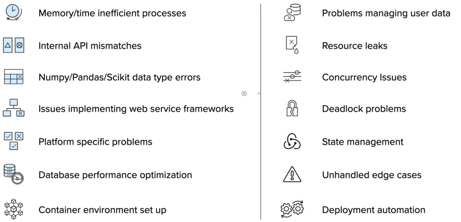Click the Deployment automation gears icon
461x222 pixels.
[292, 209]
